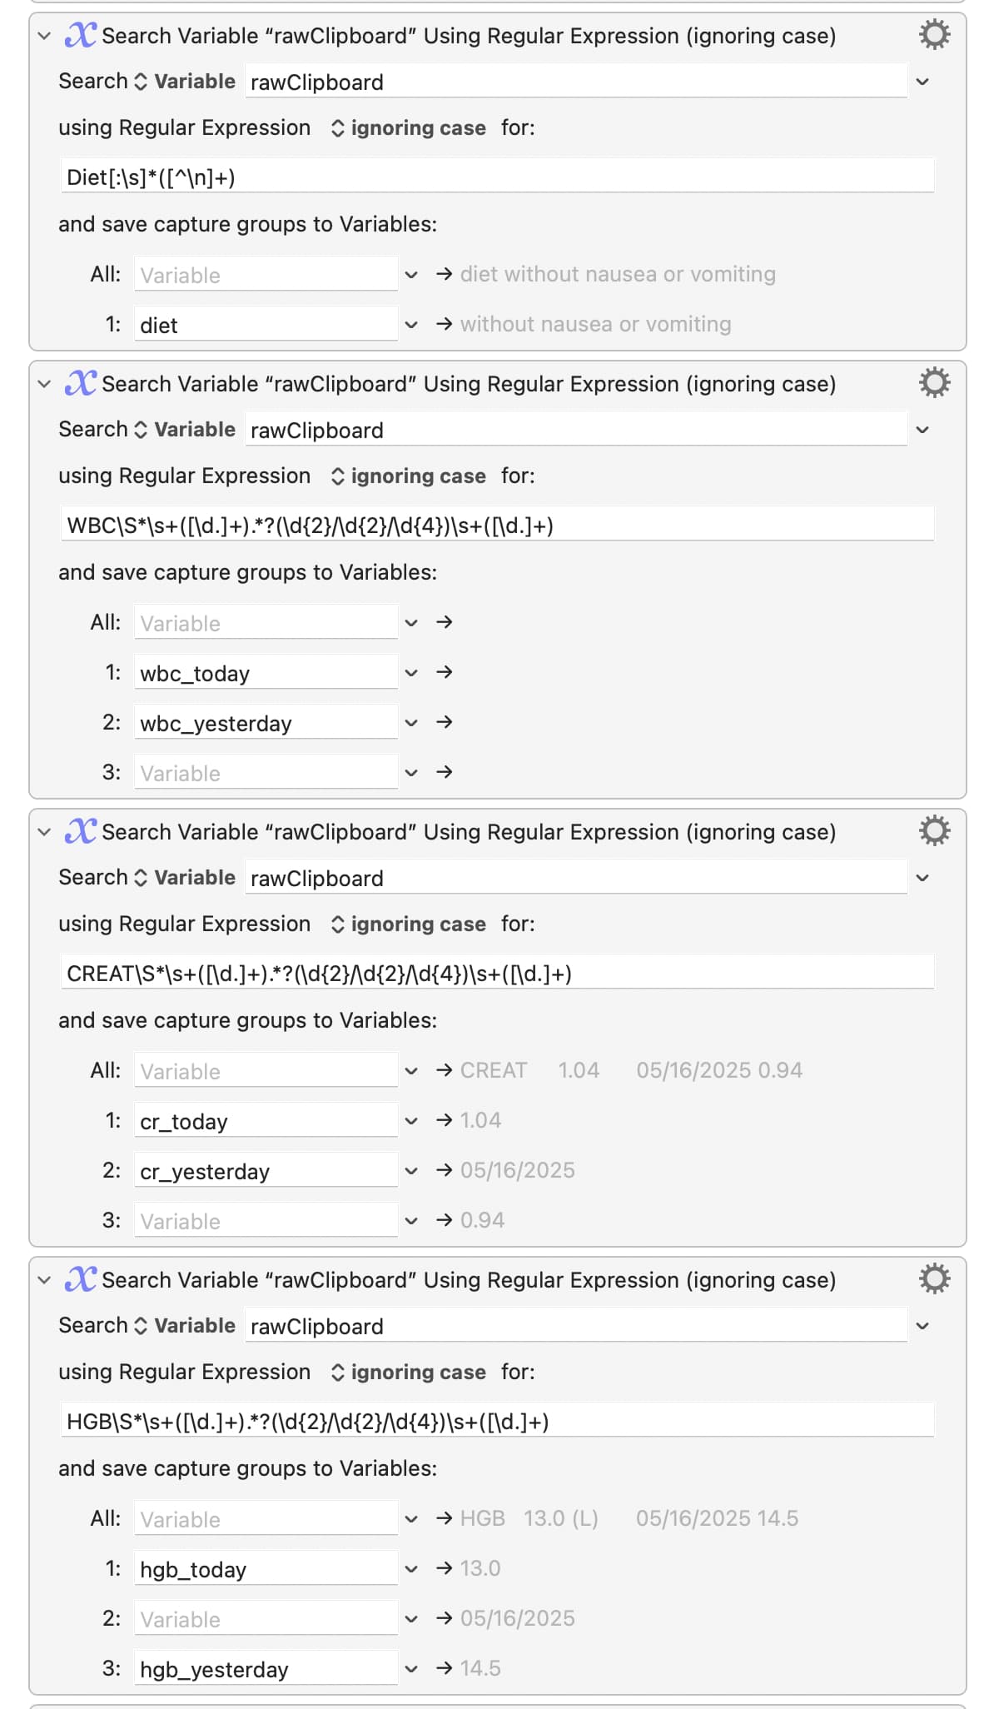Image resolution: width=984 pixels, height=1709 pixels.
Task: Click the regex X icon of HGB action
Action: coord(81,1279)
